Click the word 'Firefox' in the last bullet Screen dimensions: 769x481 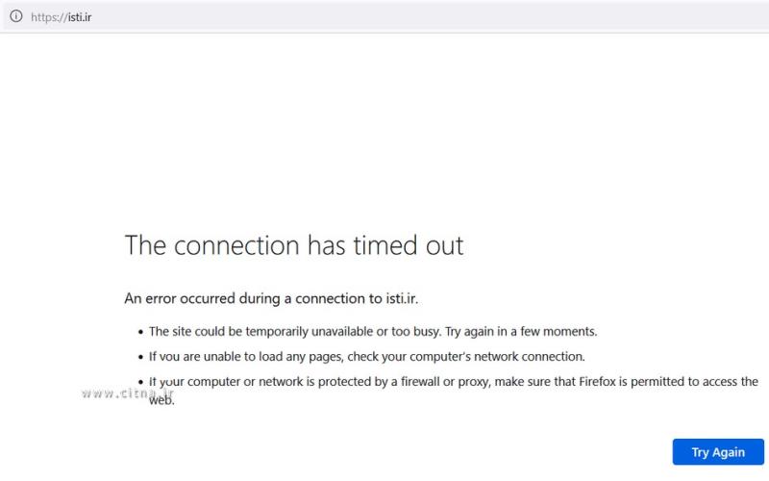601,381
